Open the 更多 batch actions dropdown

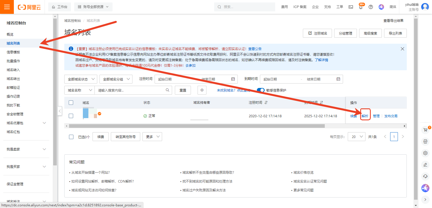tap(152, 137)
